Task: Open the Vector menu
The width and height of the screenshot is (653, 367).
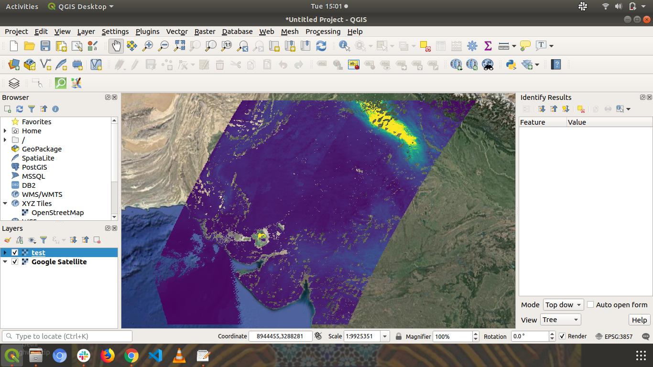Action: point(177,32)
